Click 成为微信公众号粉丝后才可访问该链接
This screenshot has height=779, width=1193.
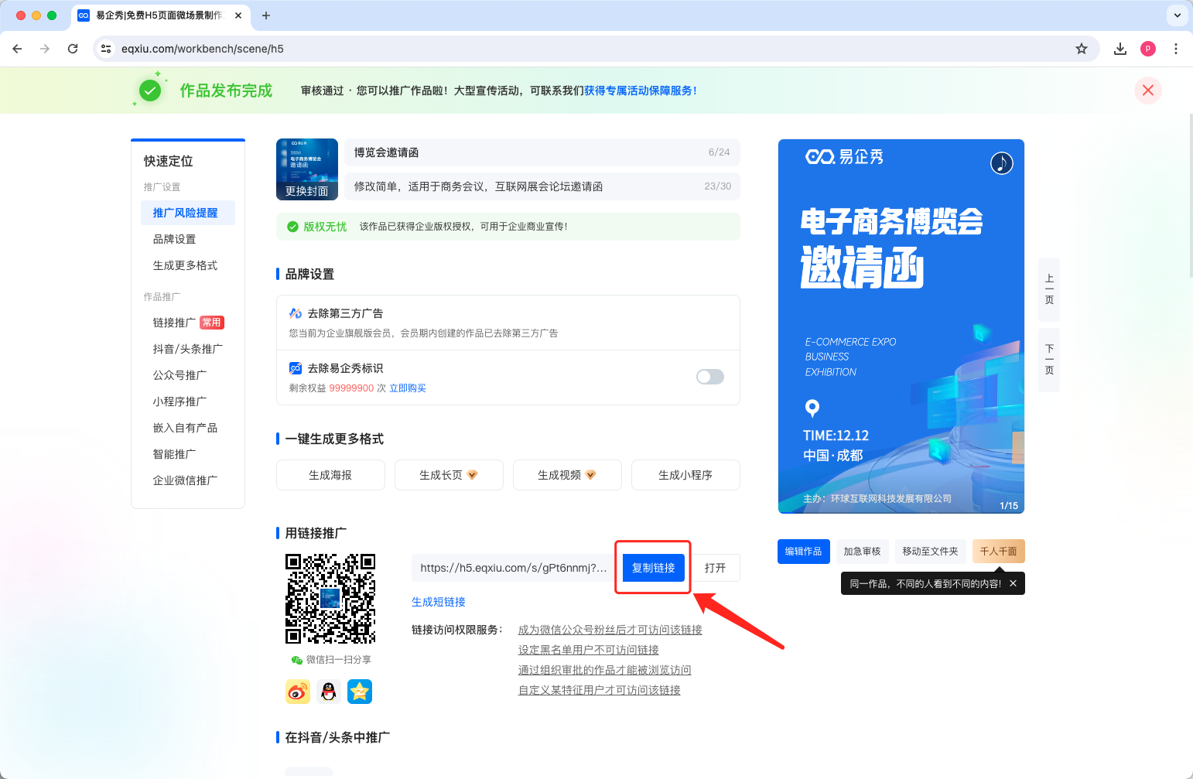click(610, 630)
